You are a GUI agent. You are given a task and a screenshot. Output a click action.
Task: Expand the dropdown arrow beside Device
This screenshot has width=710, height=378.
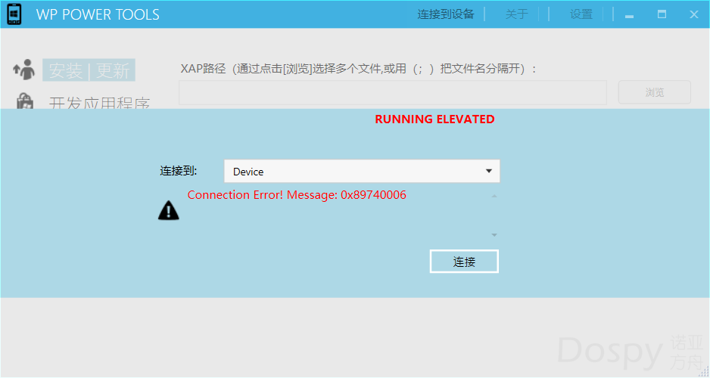(489, 172)
